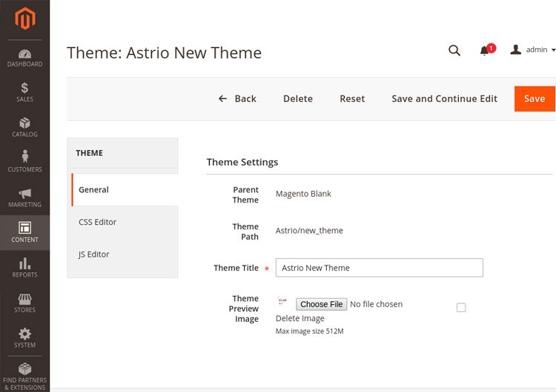This screenshot has height=392, width=556.
Task: Click the search magnifier icon
Action: (x=454, y=50)
